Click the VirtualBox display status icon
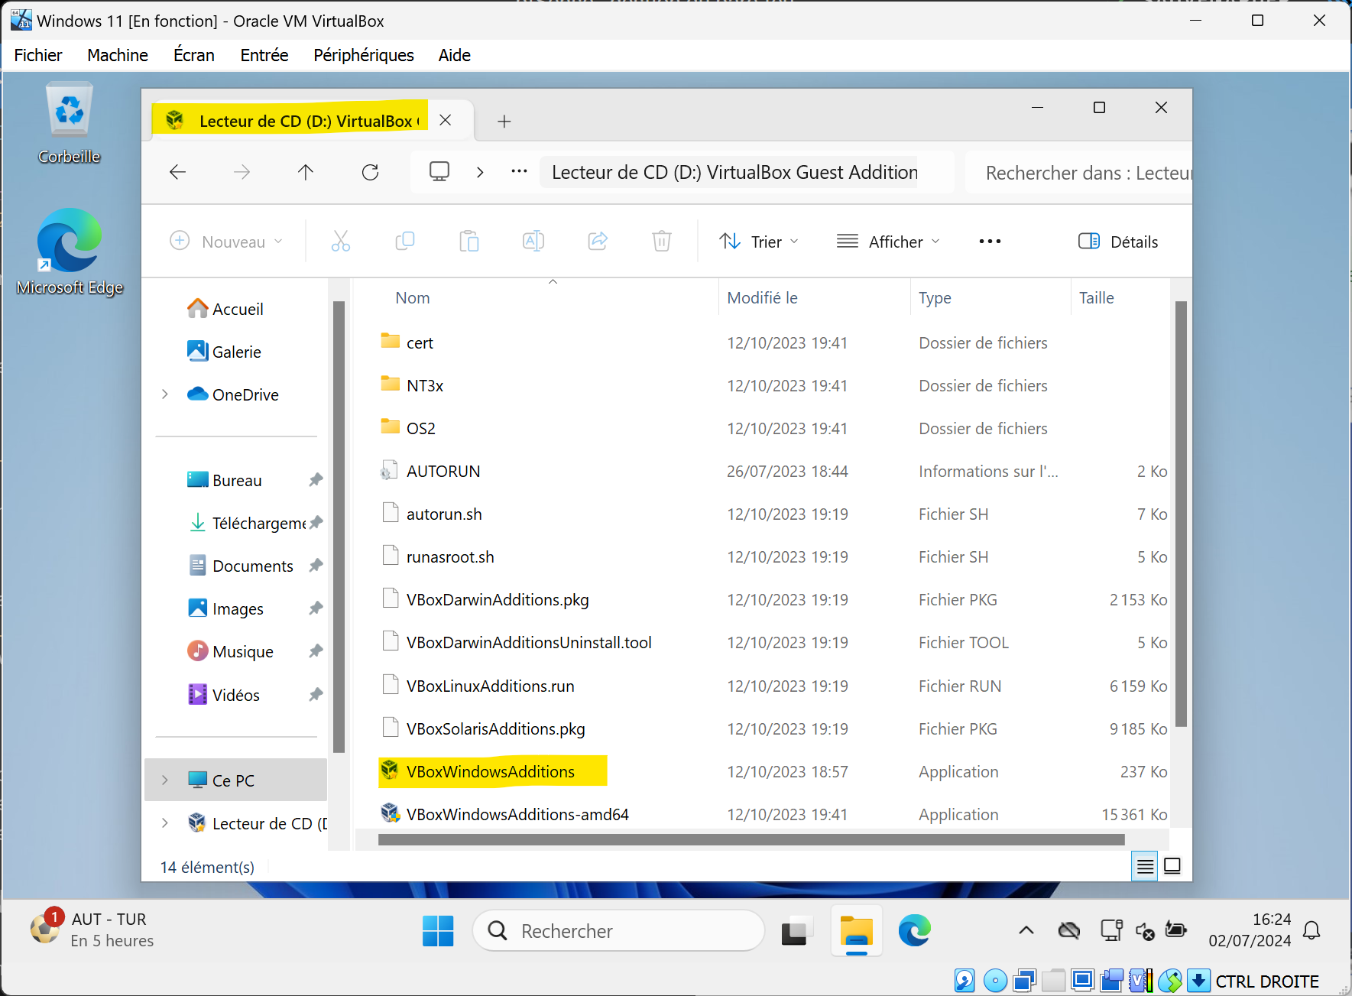 [x=1082, y=980]
